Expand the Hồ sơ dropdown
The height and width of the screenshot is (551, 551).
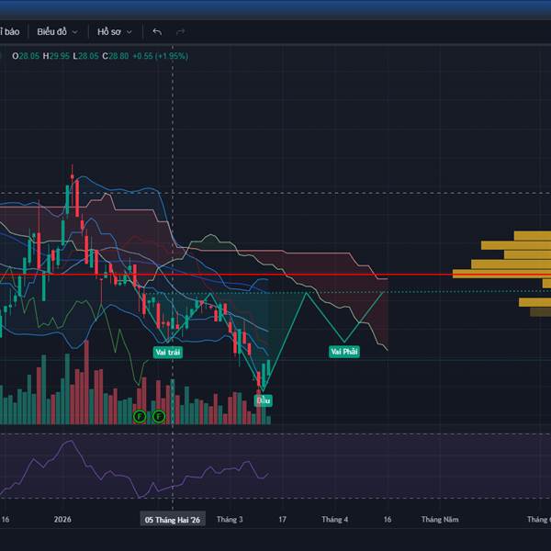coord(114,31)
